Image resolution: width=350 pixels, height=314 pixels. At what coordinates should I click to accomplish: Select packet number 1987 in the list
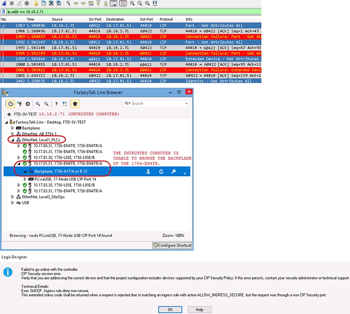coord(131,25)
